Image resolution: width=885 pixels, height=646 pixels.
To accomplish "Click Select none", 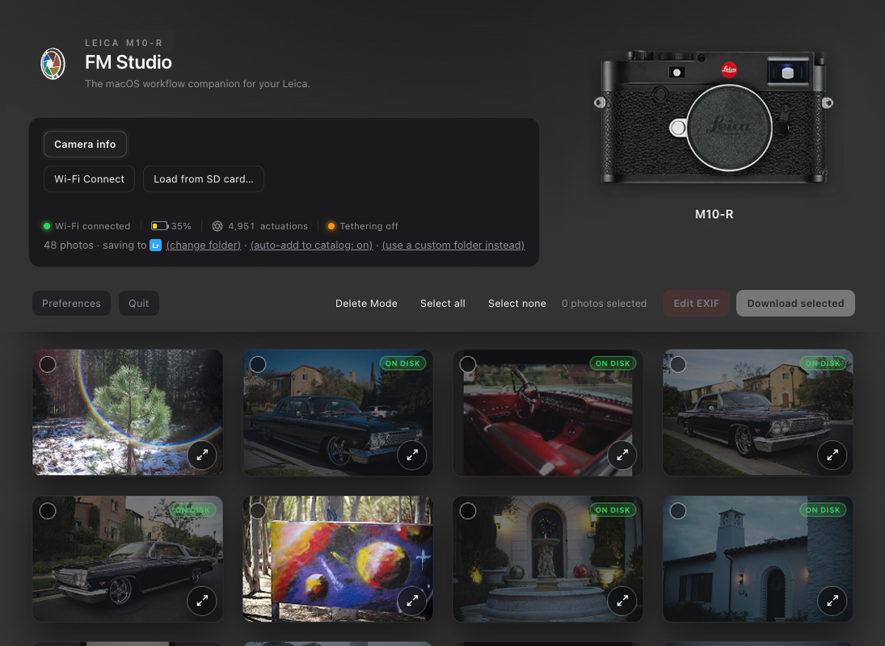I will [517, 304].
